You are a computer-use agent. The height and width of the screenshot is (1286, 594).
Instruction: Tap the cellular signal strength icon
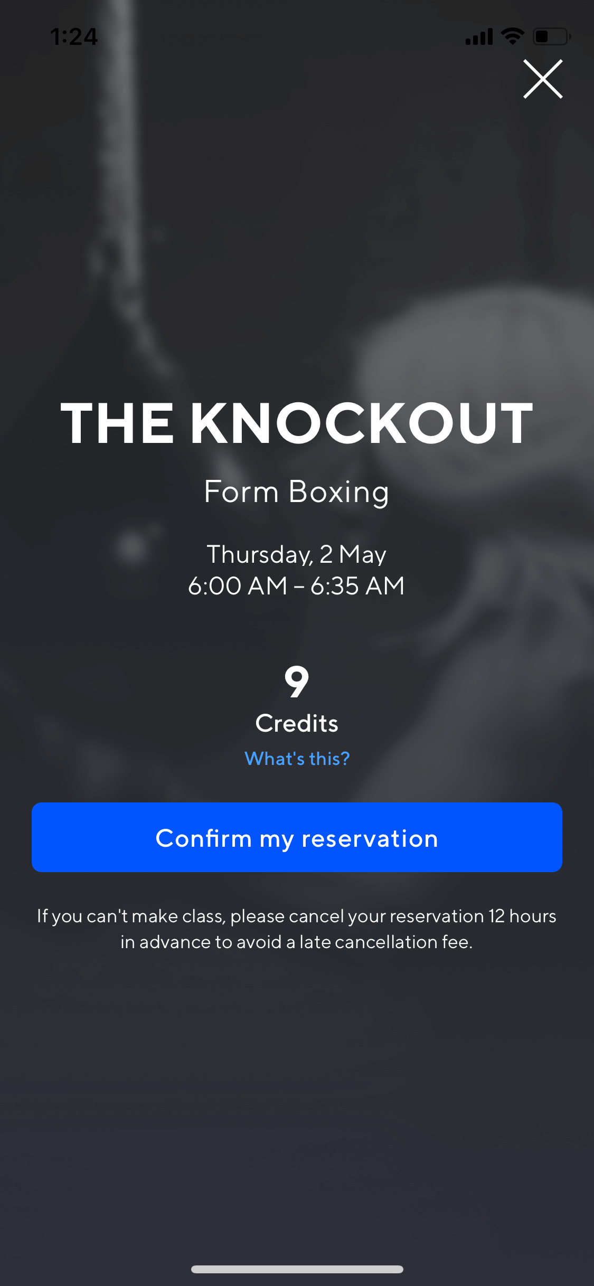tap(479, 36)
